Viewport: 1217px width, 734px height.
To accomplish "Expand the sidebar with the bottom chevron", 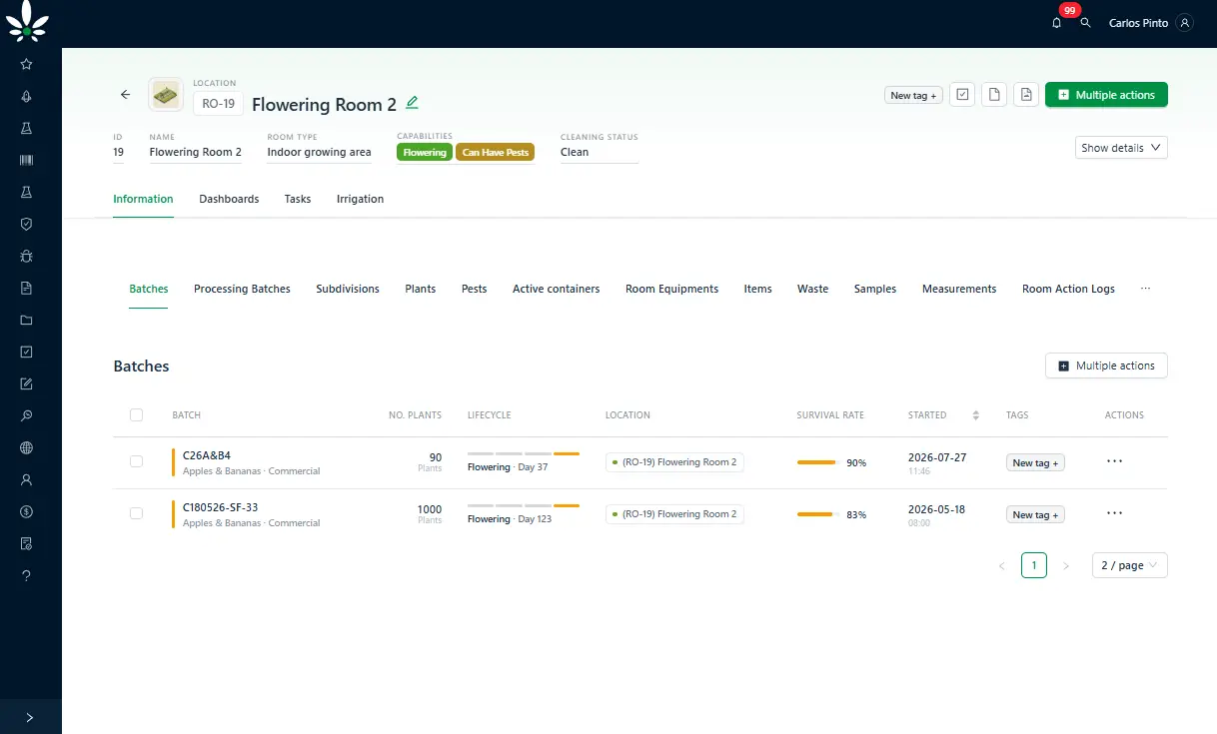I will pyautogui.click(x=30, y=717).
